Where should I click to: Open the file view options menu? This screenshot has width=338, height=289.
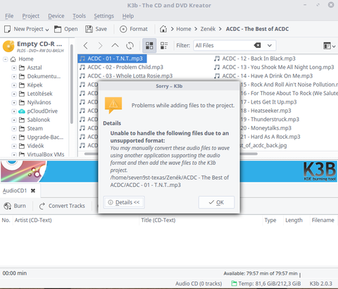(x=330, y=46)
